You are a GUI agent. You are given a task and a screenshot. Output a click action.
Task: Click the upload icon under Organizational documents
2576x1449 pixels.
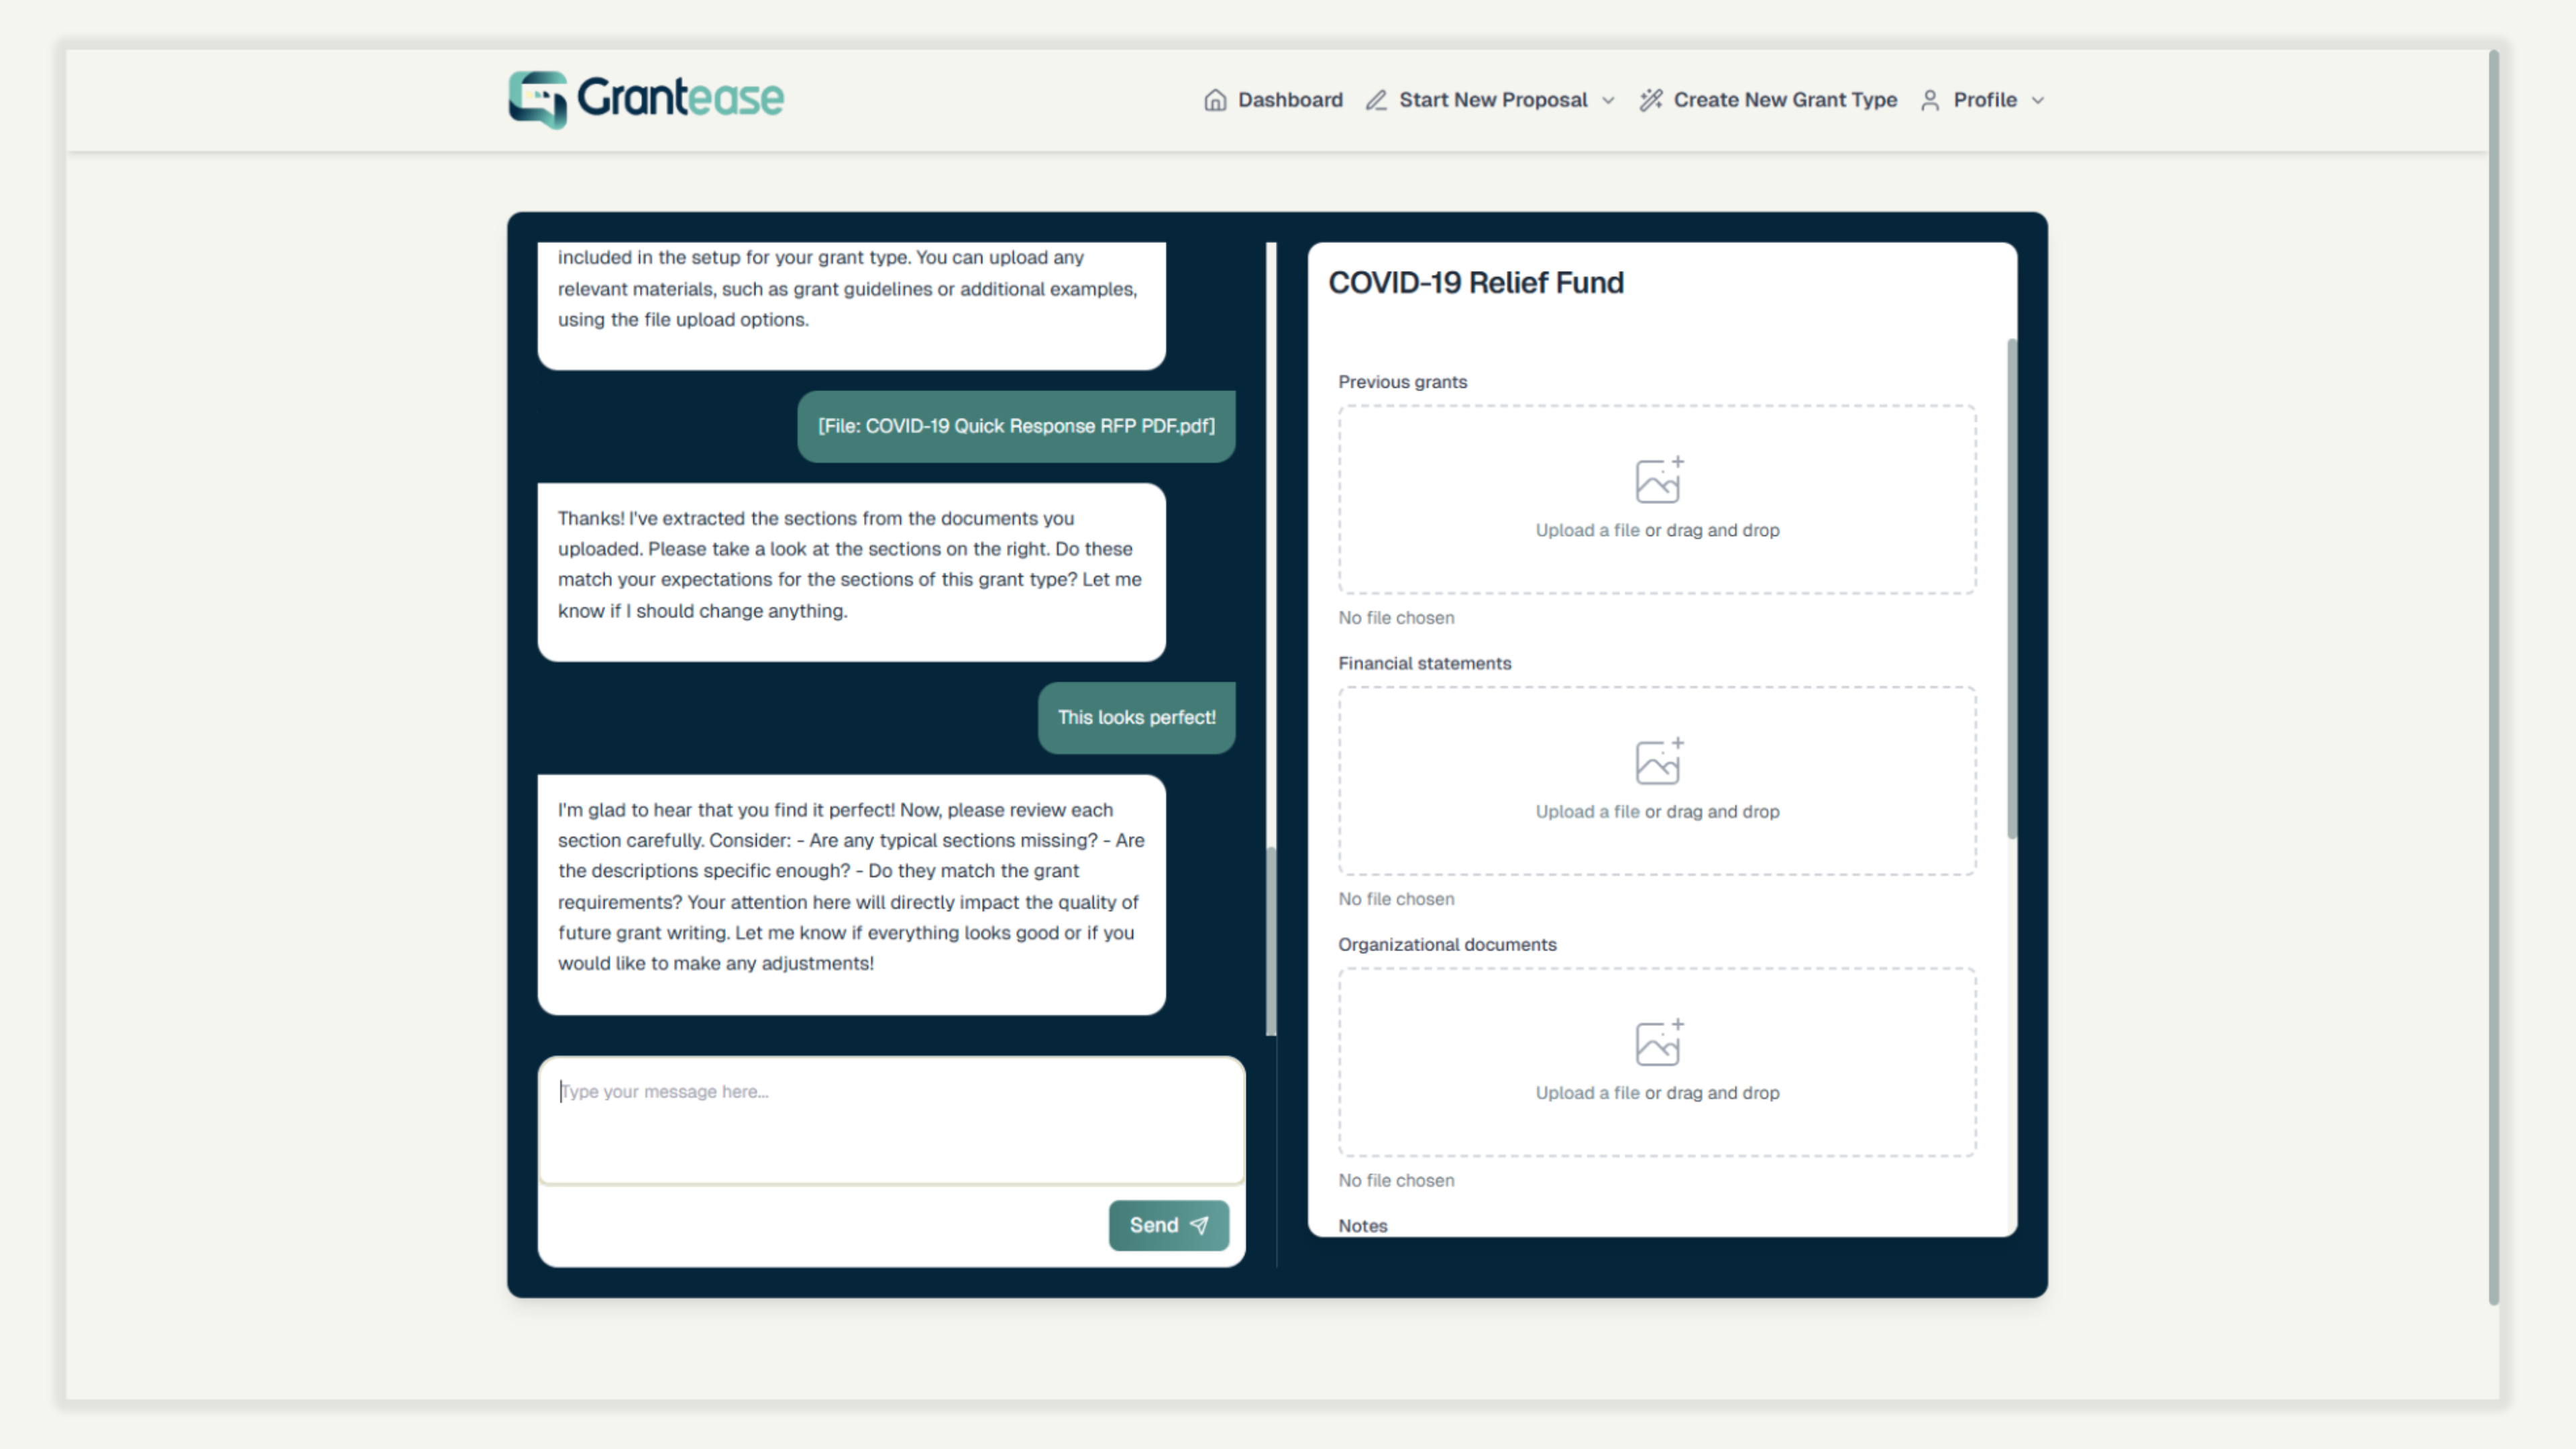pos(1658,1043)
